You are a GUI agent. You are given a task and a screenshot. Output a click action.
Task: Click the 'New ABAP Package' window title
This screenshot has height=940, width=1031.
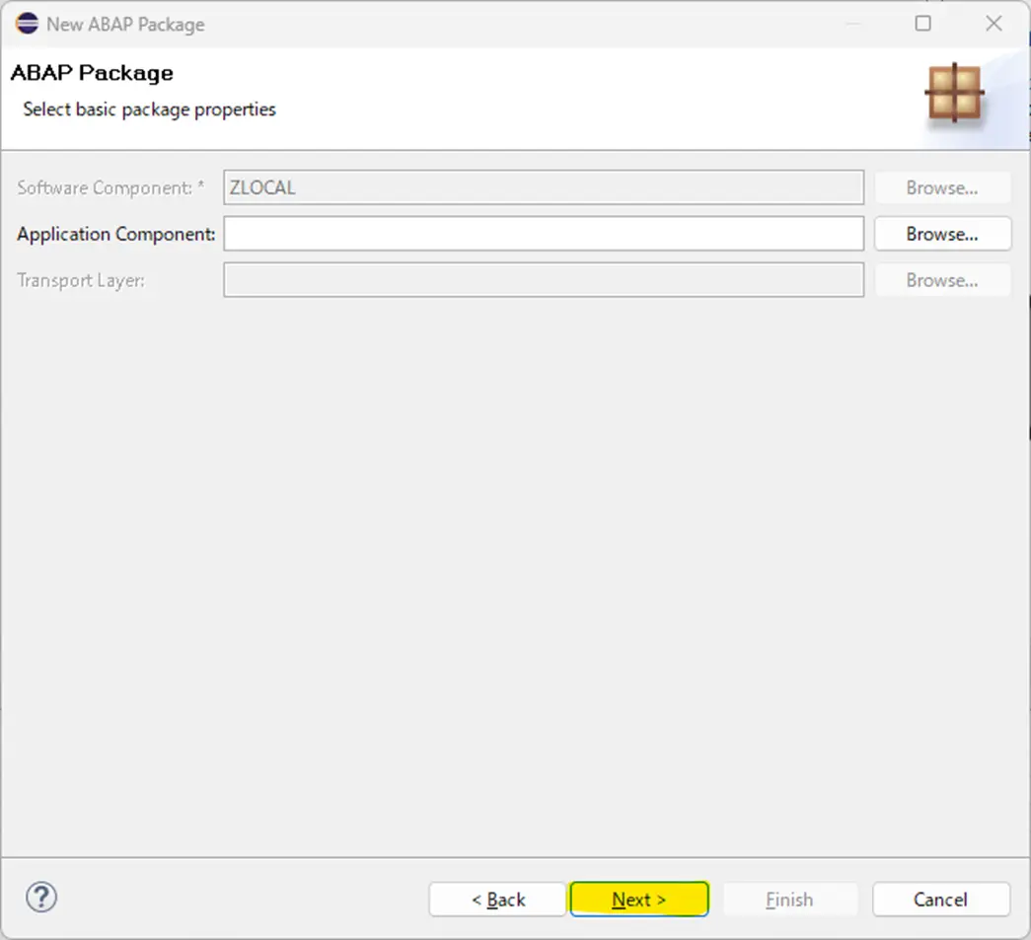[x=125, y=25]
